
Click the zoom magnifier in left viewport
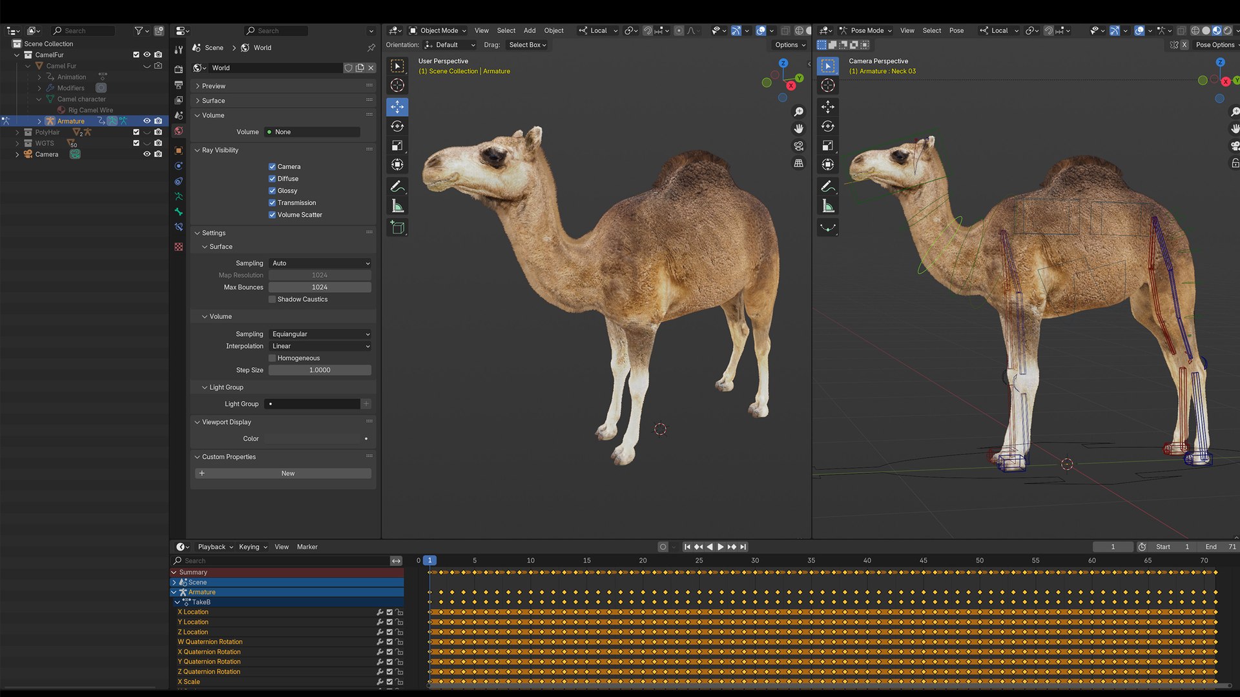click(x=799, y=112)
